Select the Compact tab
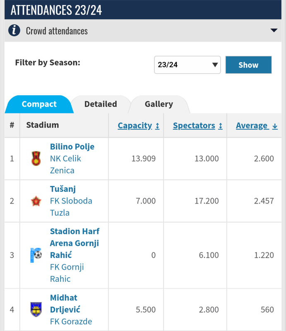 coord(39,104)
